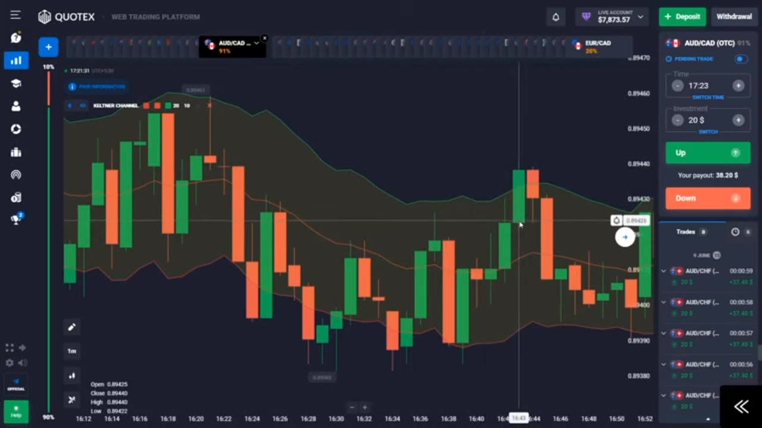
Task: Click the Investment field showing 20 $
Action: [708, 120]
